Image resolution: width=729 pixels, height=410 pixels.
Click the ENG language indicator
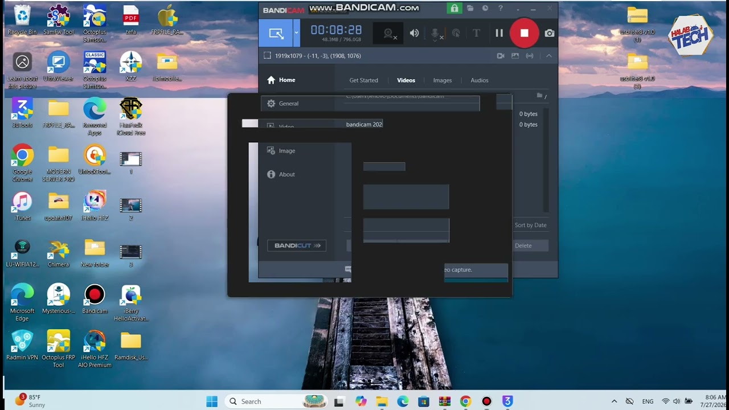pos(648,401)
